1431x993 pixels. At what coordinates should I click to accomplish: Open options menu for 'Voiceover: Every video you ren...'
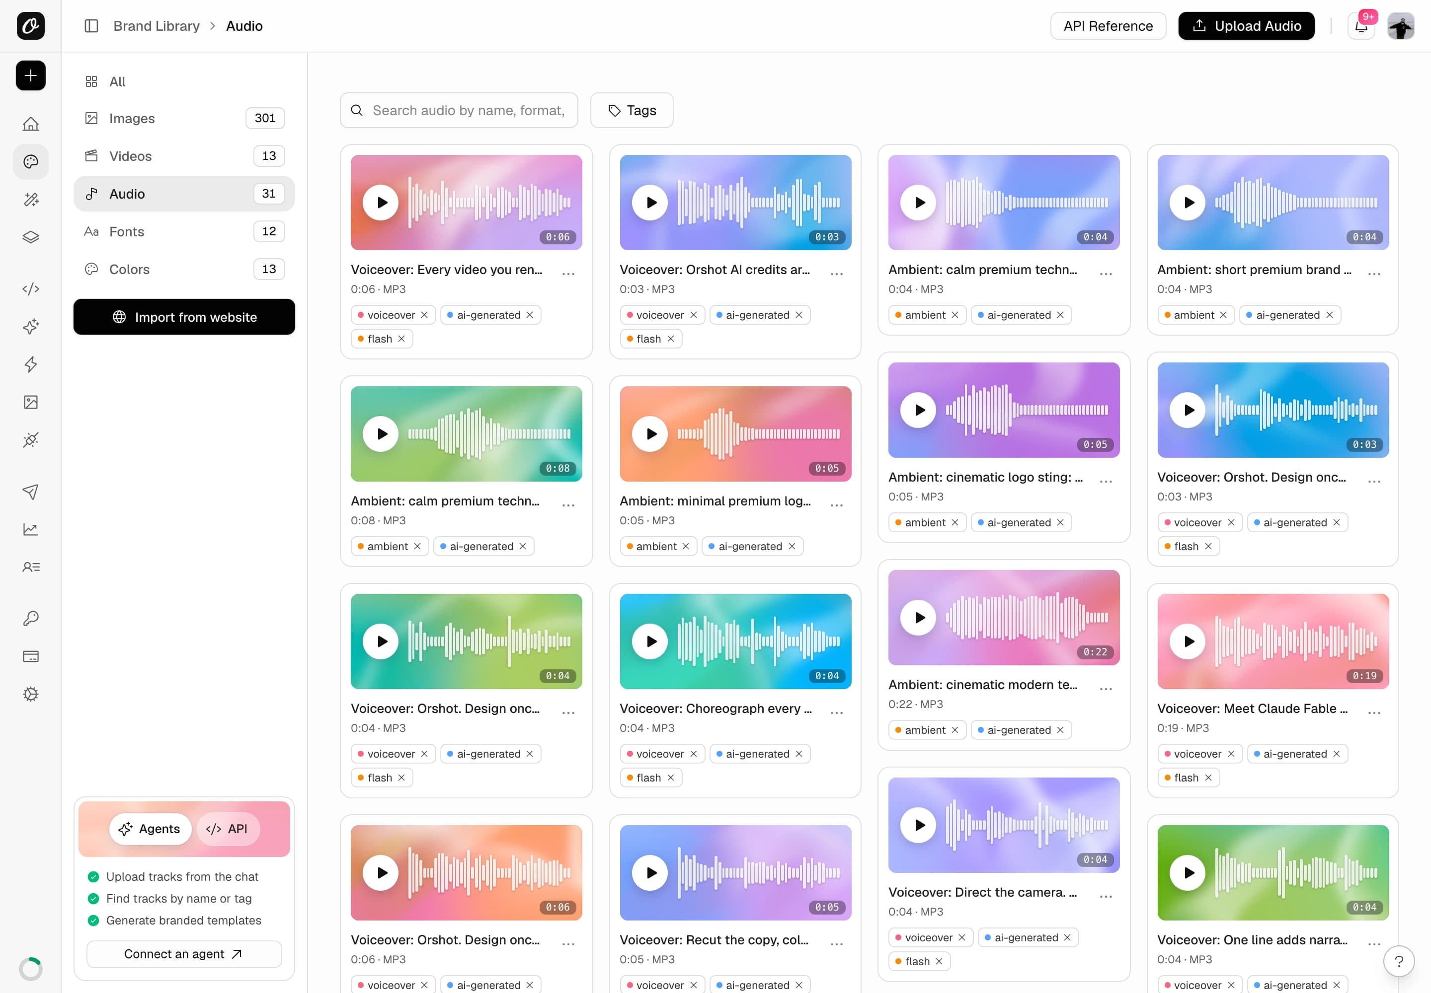(x=568, y=274)
